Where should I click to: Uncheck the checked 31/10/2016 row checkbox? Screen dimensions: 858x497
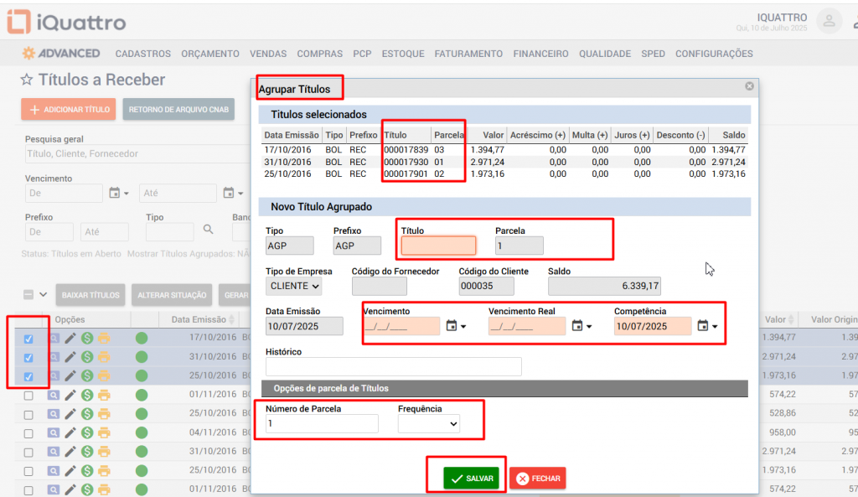(x=28, y=357)
